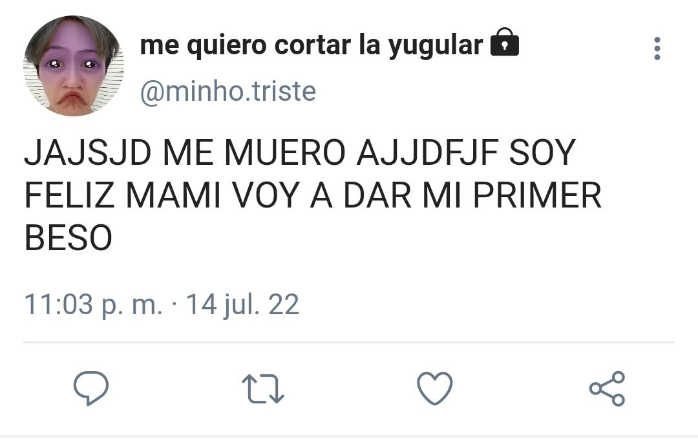
Task: Select the 11:03 p. m. timestamp
Action: [x=93, y=305]
